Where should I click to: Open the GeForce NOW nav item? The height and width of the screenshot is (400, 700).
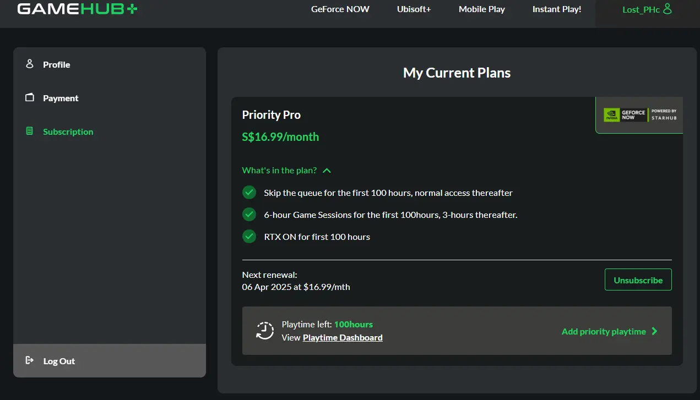pyautogui.click(x=340, y=9)
